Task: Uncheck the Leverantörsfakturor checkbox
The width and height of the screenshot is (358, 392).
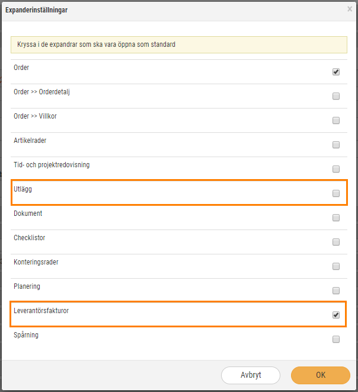Action: tap(335, 315)
